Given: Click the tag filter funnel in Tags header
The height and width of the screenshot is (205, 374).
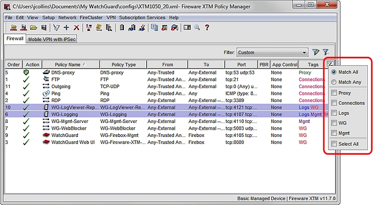Looking at the screenshot, I should 330,64.
